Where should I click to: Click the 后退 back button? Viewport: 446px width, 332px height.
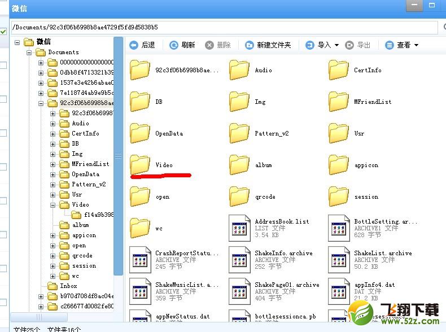[x=142, y=45]
